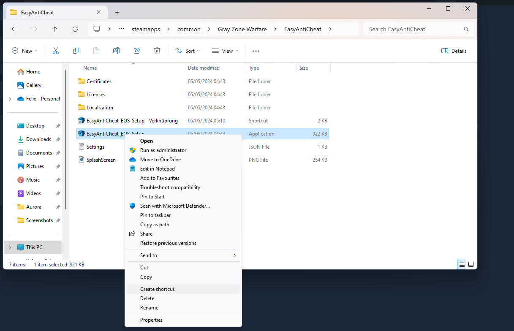The width and height of the screenshot is (514, 331).
Task: Open the See more three-dots menu
Action: click(x=256, y=51)
